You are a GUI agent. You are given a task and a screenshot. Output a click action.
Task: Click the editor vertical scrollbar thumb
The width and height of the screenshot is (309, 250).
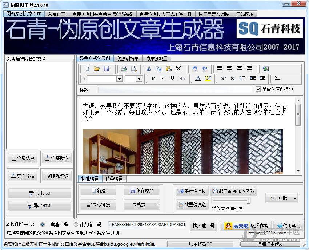pos(298,115)
